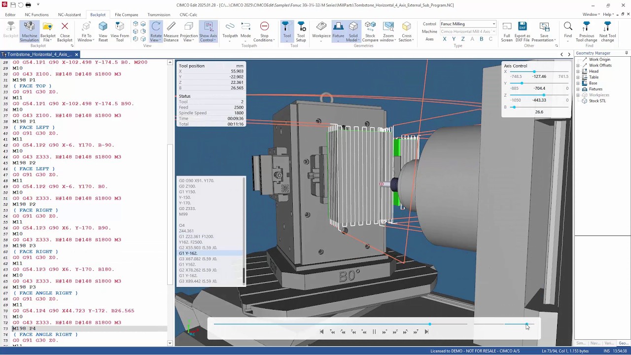Open the NC-Assistant tab

pos(70,15)
